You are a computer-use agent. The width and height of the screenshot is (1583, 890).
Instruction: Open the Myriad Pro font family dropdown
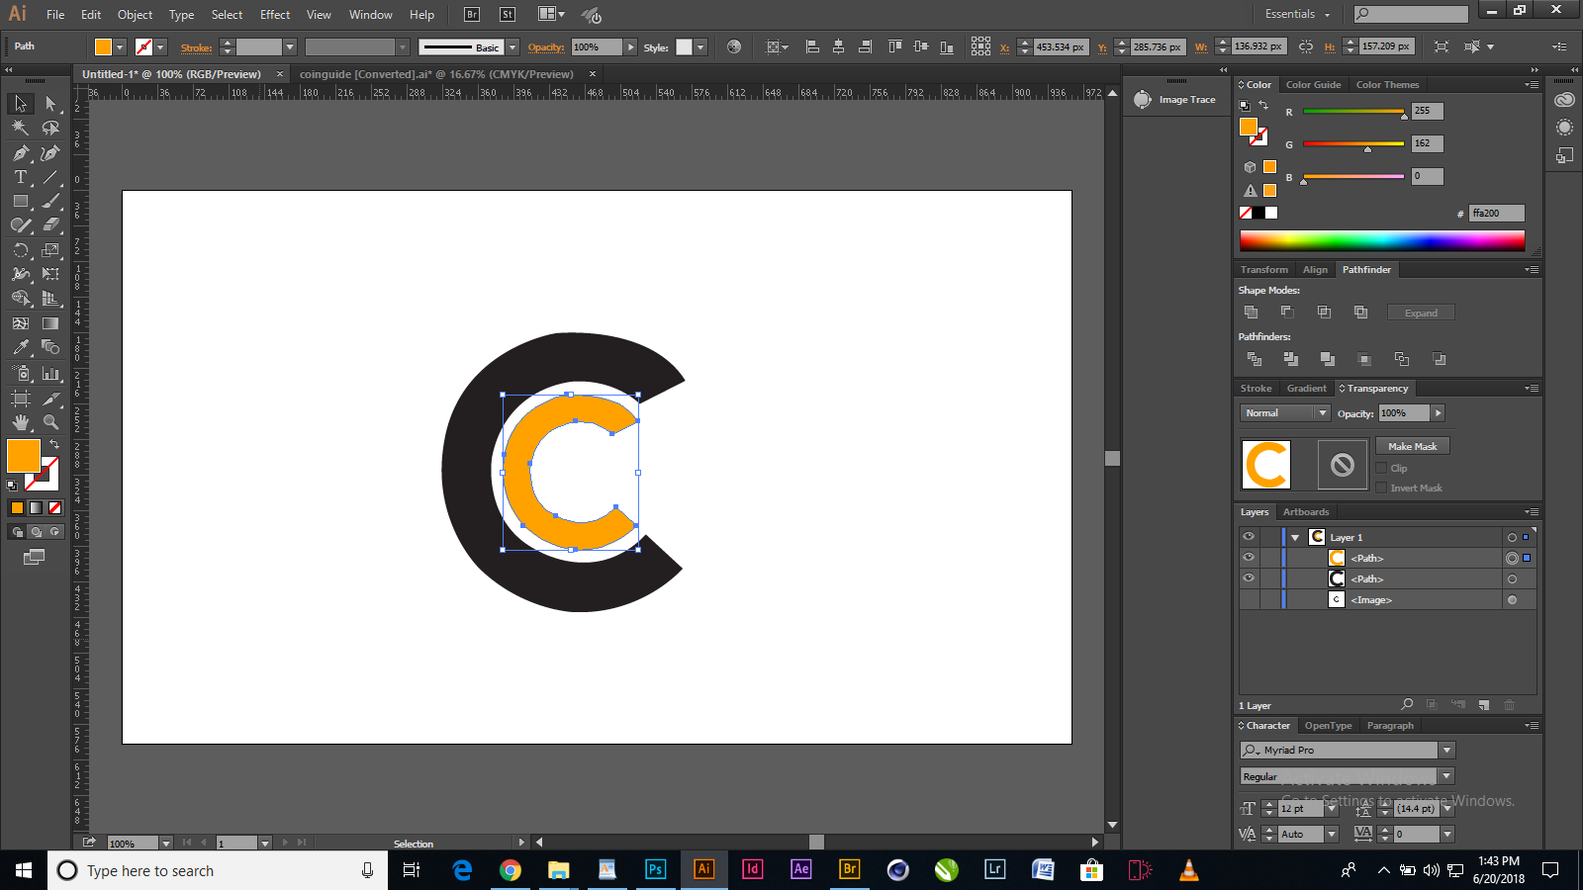(1446, 751)
